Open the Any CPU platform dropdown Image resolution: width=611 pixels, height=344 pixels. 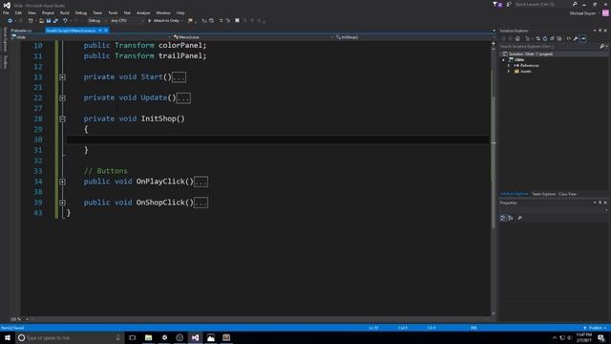click(127, 21)
